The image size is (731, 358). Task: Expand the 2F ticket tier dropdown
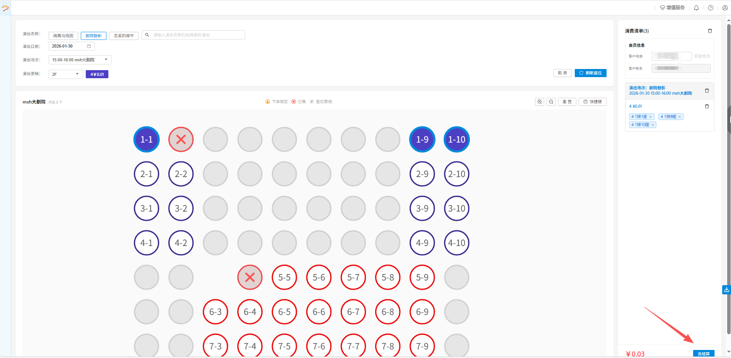click(65, 74)
